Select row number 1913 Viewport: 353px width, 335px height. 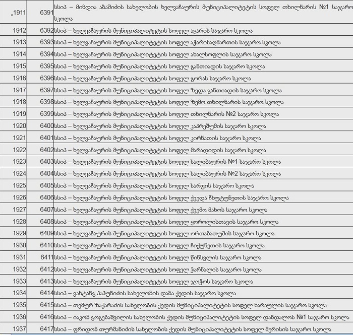pyautogui.click(x=19, y=42)
